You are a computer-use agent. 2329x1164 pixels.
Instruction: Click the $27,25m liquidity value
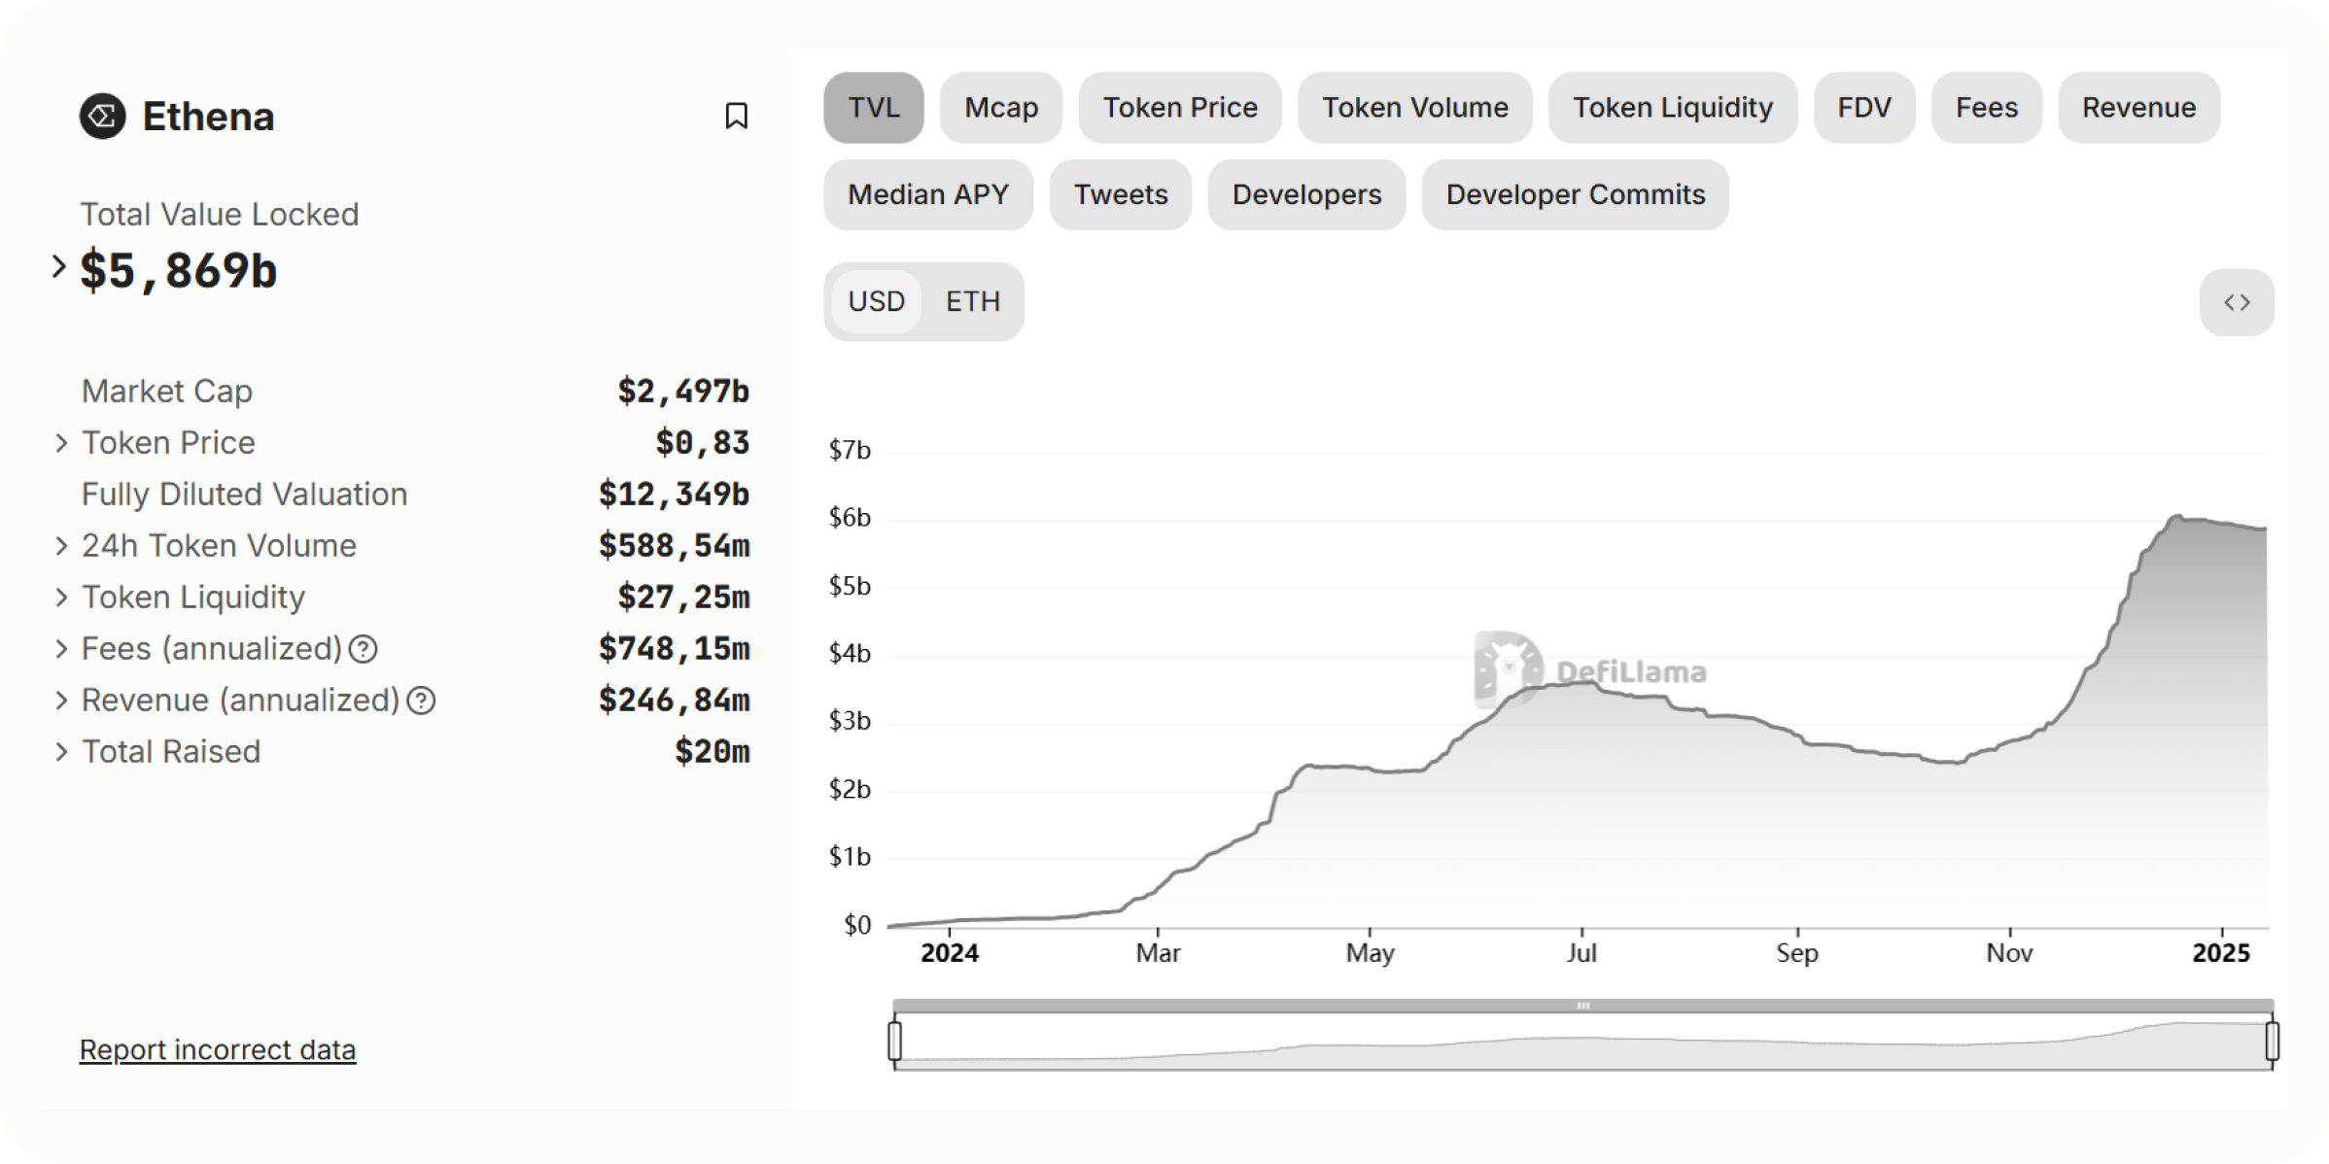(683, 597)
